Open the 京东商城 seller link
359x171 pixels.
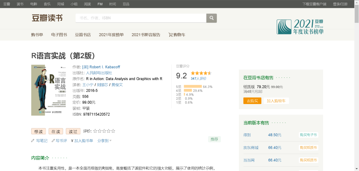(x=251, y=148)
